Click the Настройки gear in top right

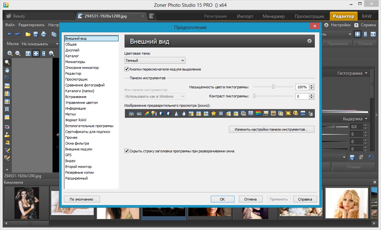[326, 25]
